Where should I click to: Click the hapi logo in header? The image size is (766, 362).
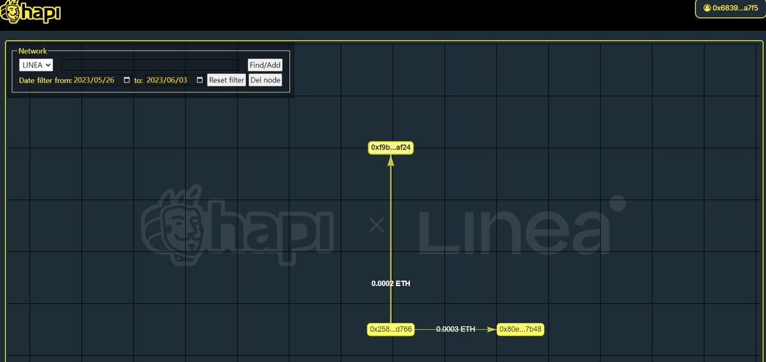pyautogui.click(x=31, y=11)
